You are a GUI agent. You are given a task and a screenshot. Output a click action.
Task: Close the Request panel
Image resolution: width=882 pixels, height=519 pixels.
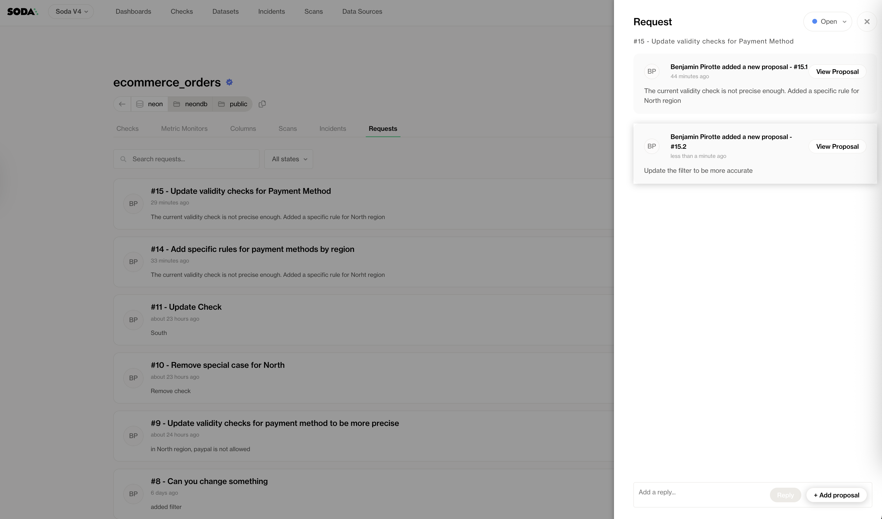tap(866, 22)
